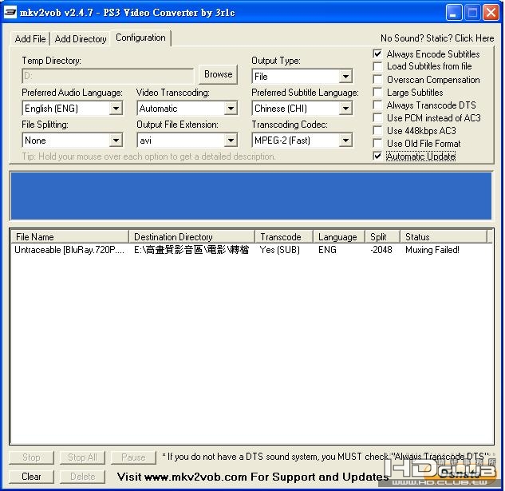Switch to the Add File tab
505x491 pixels.
click(x=30, y=39)
